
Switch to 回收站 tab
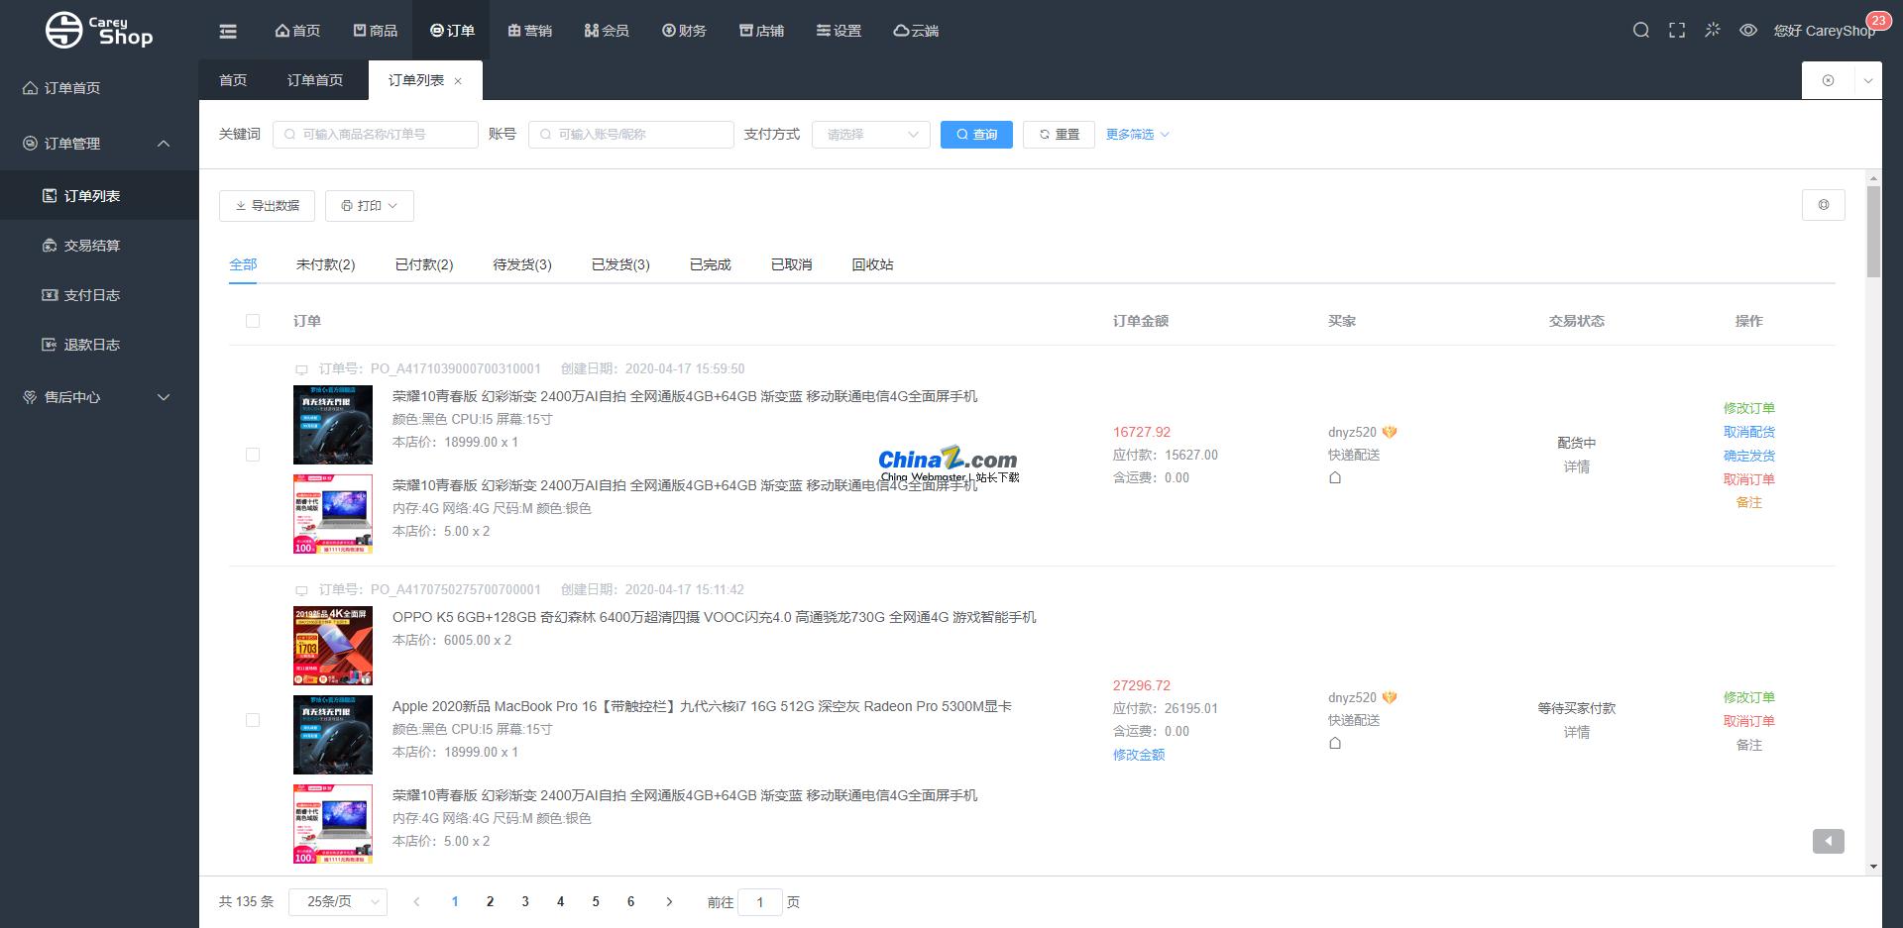pos(872,264)
